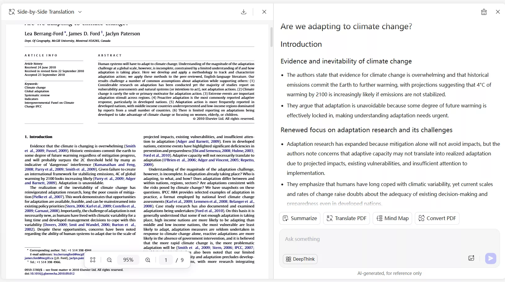Download the translated PDF document
This screenshot has width=505, height=282.
[244, 11]
